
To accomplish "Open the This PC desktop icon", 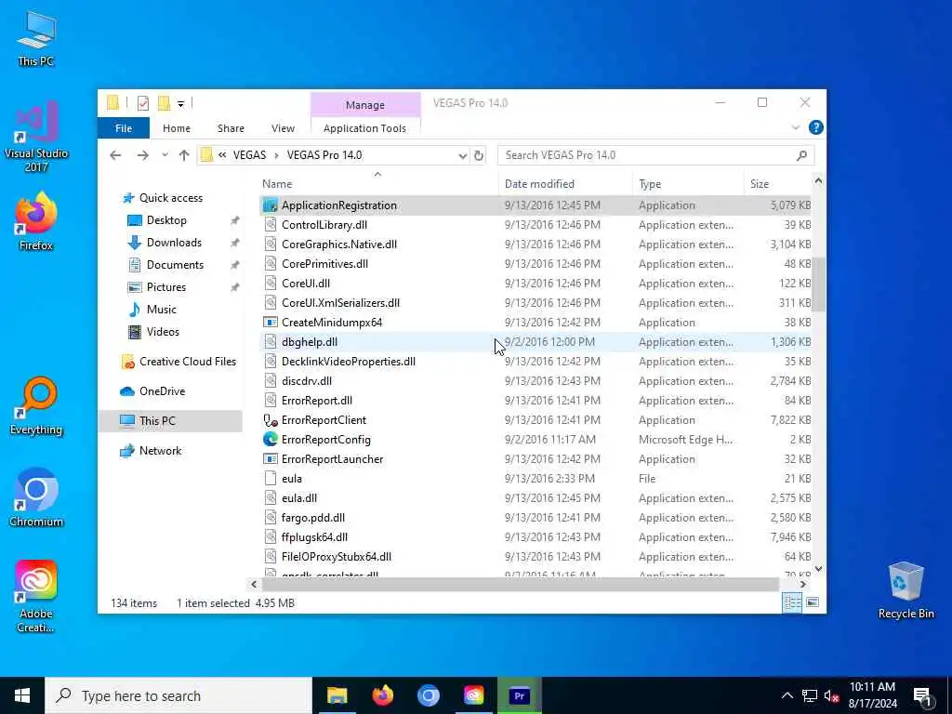I will click(36, 37).
